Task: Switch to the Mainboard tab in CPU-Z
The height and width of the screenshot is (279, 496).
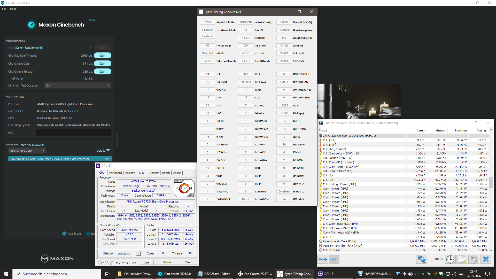Action: [115, 173]
